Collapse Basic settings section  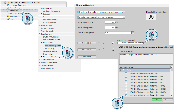coord(39,8)
